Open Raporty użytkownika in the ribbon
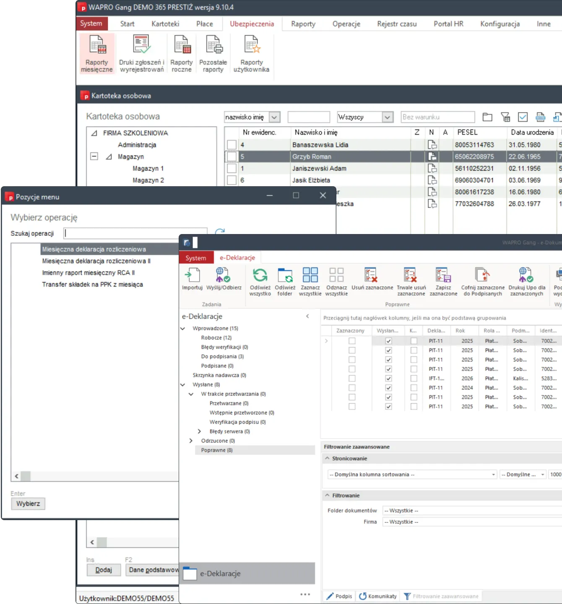 [252, 54]
